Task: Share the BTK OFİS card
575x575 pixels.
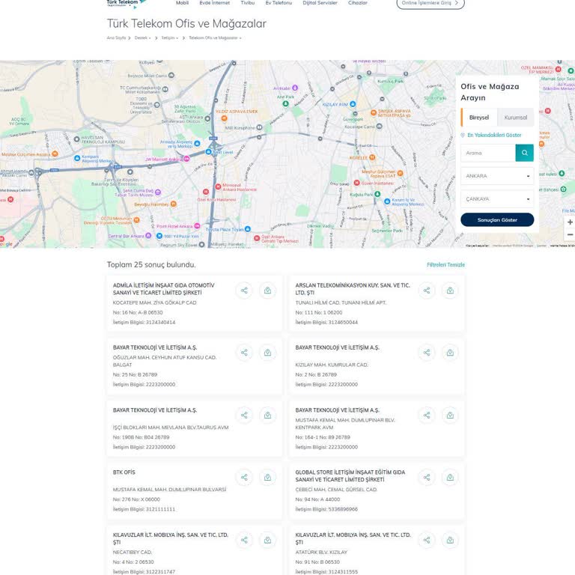Action: pyautogui.click(x=244, y=477)
